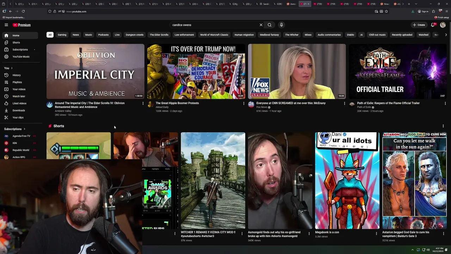451x254 pixels.
Task: Click Finish setup in the bookmarks bar
Action: click(x=441, y=17)
